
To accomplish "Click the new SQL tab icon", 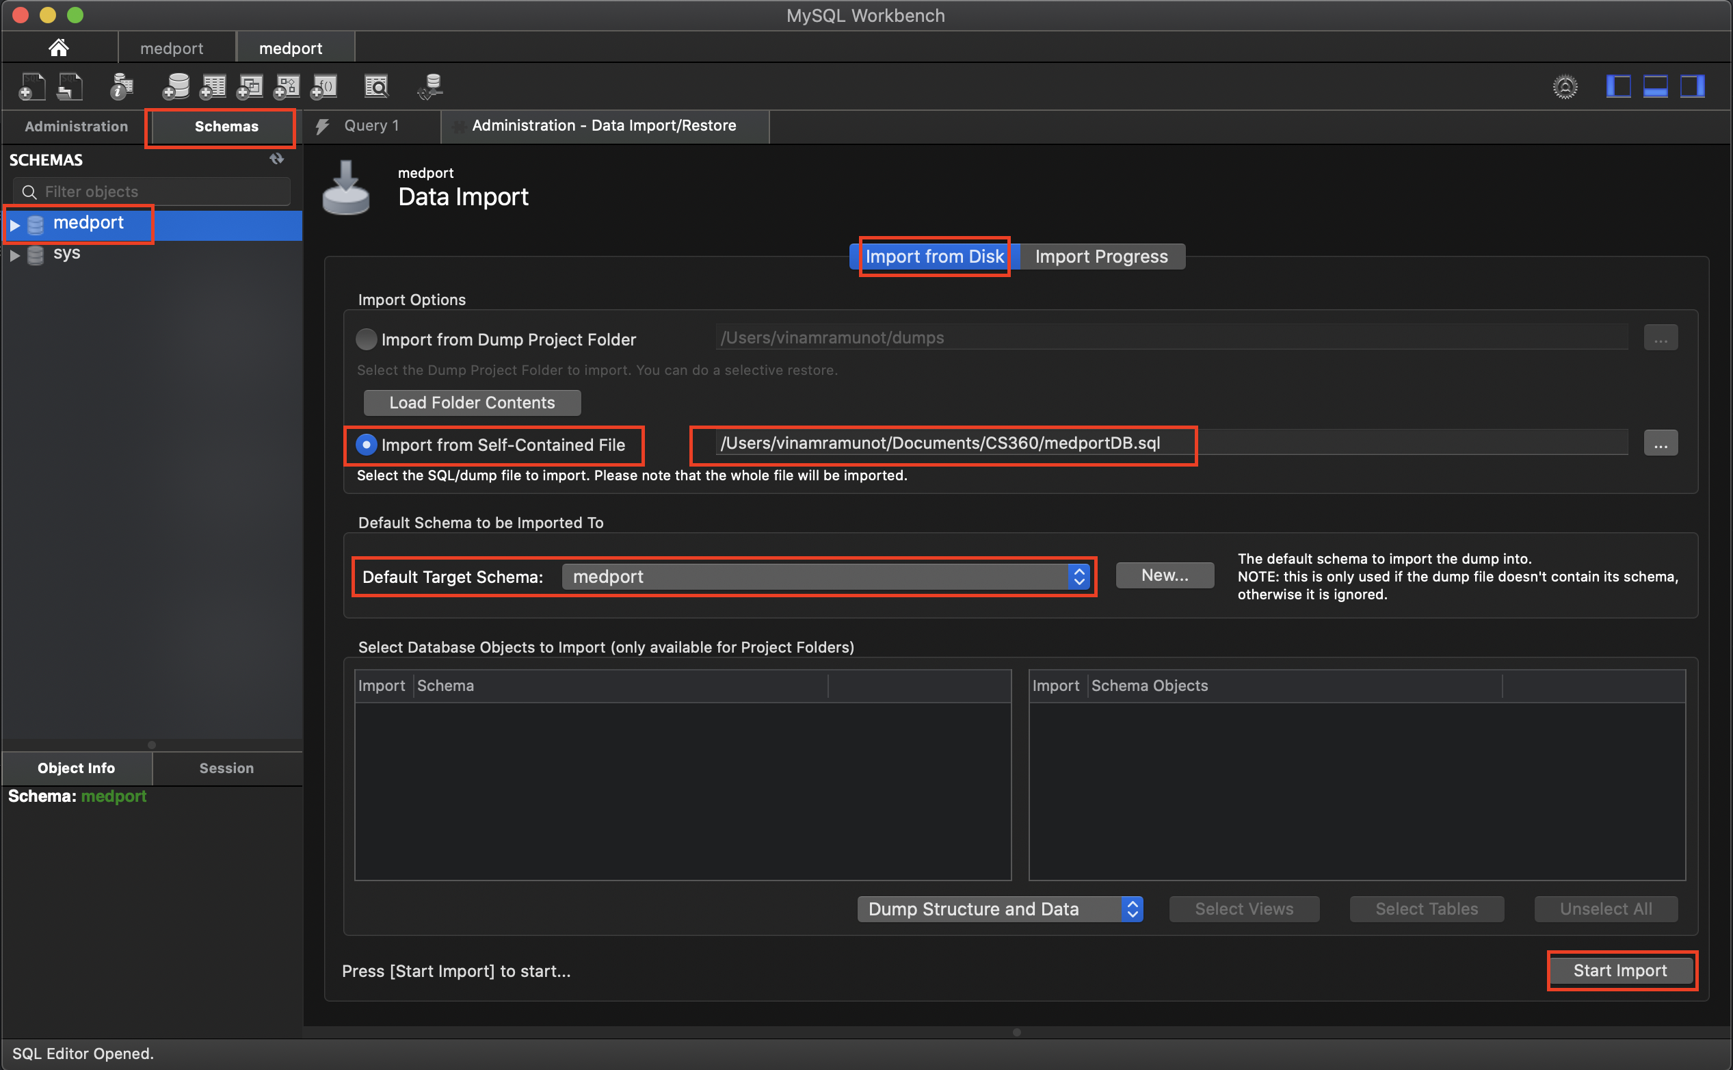I will coord(31,87).
